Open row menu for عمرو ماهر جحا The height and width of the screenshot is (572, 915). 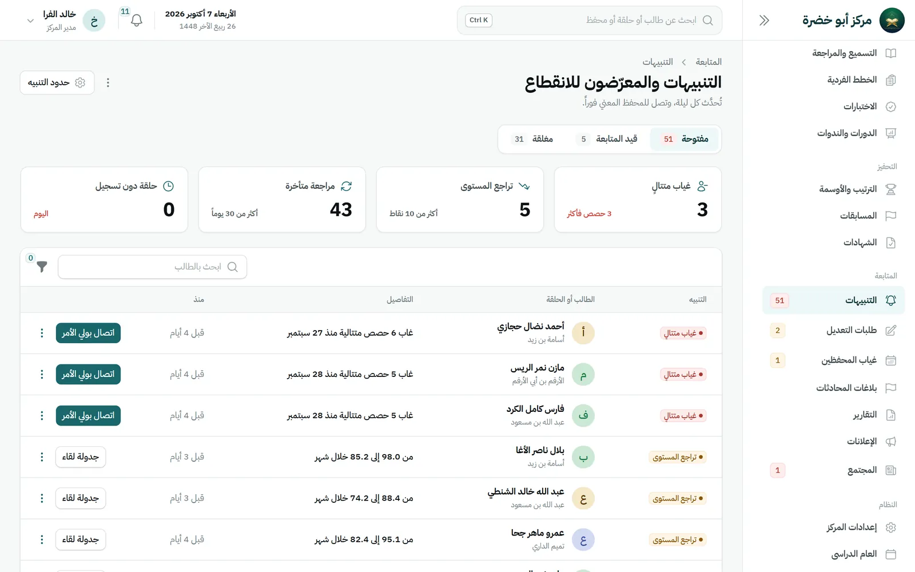pos(42,539)
